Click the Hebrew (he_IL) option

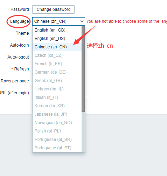pyautogui.click(x=57, y=89)
